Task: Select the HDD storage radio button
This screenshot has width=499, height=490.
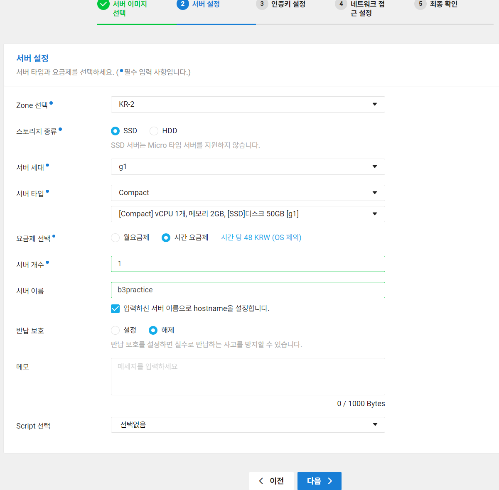Action: [x=154, y=131]
